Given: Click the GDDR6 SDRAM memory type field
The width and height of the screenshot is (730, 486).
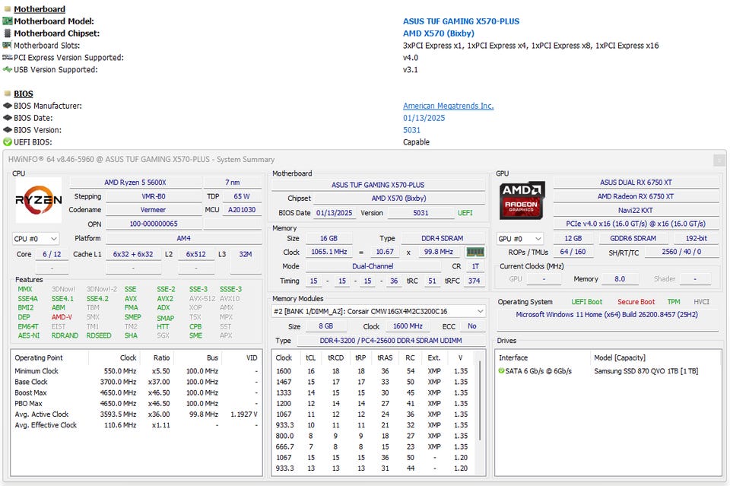Looking at the screenshot, I should (x=633, y=238).
